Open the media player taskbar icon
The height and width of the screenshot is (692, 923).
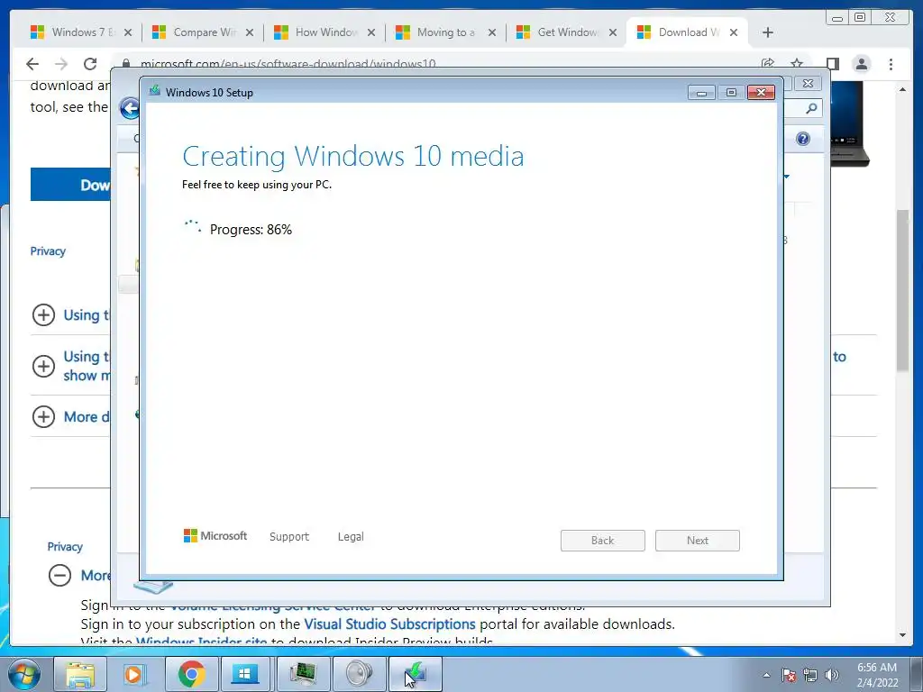pos(133,674)
